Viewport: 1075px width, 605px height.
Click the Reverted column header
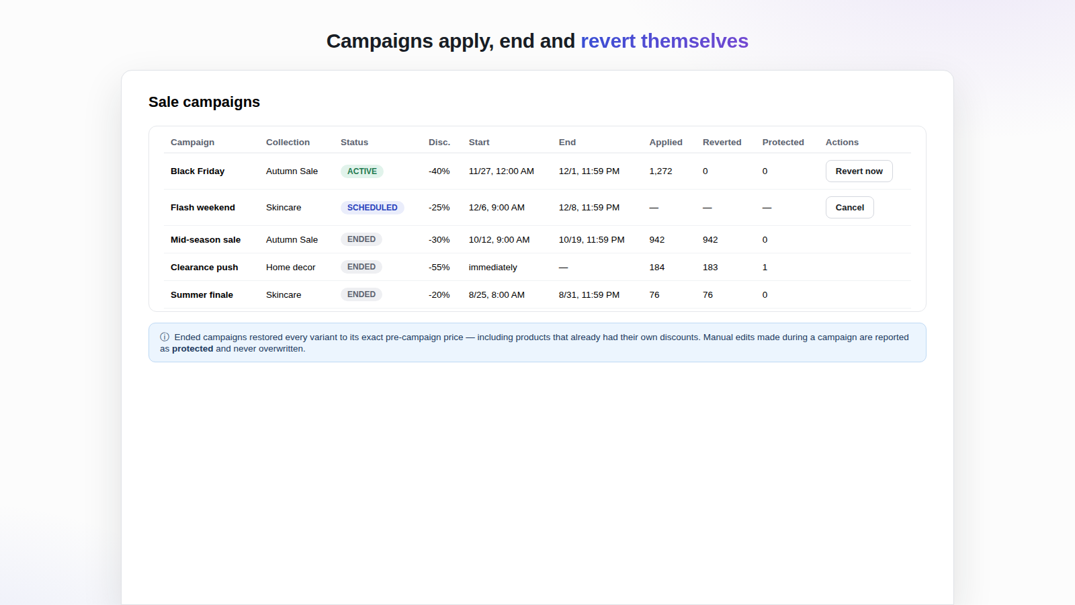click(x=722, y=143)
